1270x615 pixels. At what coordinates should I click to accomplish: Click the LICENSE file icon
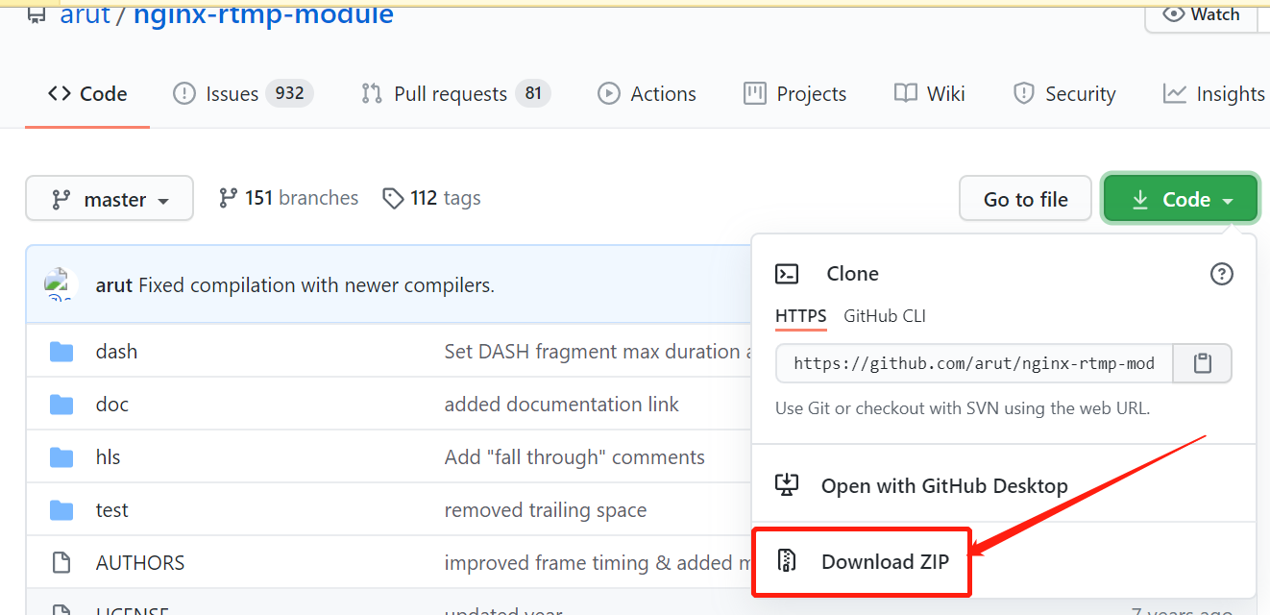click(61, 608)
